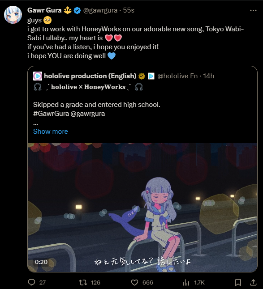Open the reply comment icon

[x=31, y=282]
